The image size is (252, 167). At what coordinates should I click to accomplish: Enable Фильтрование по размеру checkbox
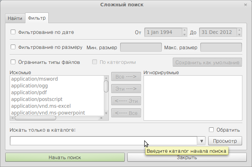(13, 47)
